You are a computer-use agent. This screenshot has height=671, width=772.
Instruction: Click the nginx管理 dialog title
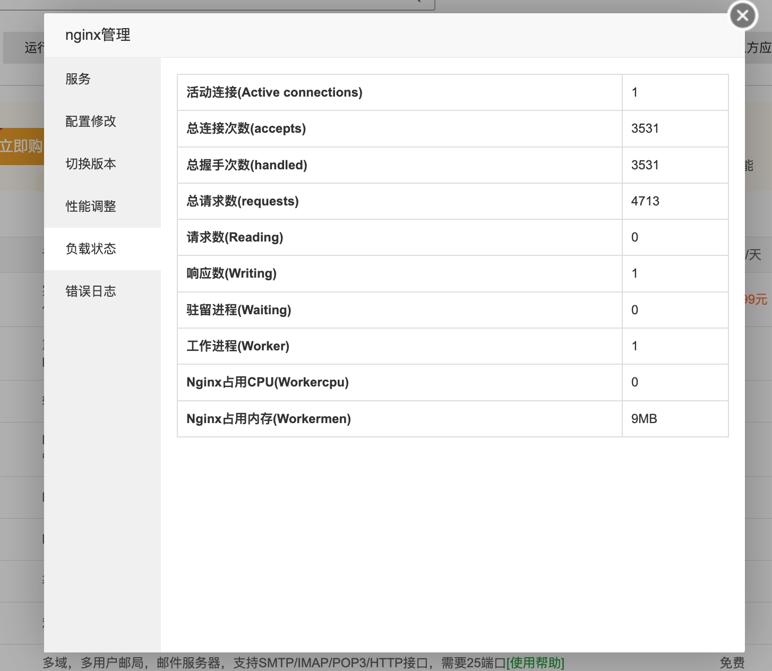click(x=98, y=35)
